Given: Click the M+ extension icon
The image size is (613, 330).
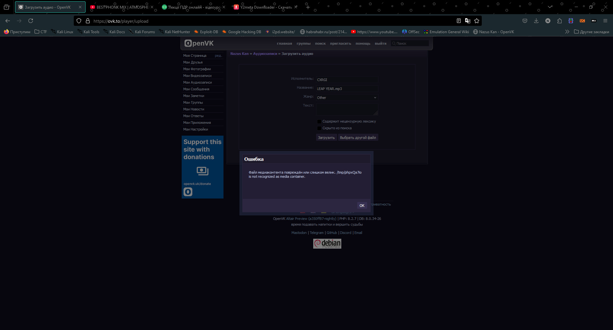Looking at the screenshot, I should 594,21.
